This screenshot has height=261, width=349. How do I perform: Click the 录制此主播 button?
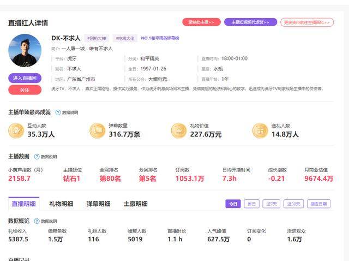click(201, 22)
